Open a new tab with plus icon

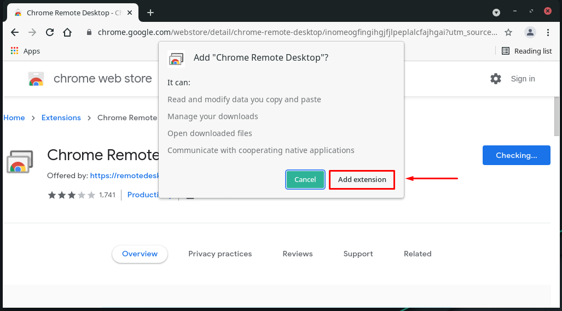150,13
